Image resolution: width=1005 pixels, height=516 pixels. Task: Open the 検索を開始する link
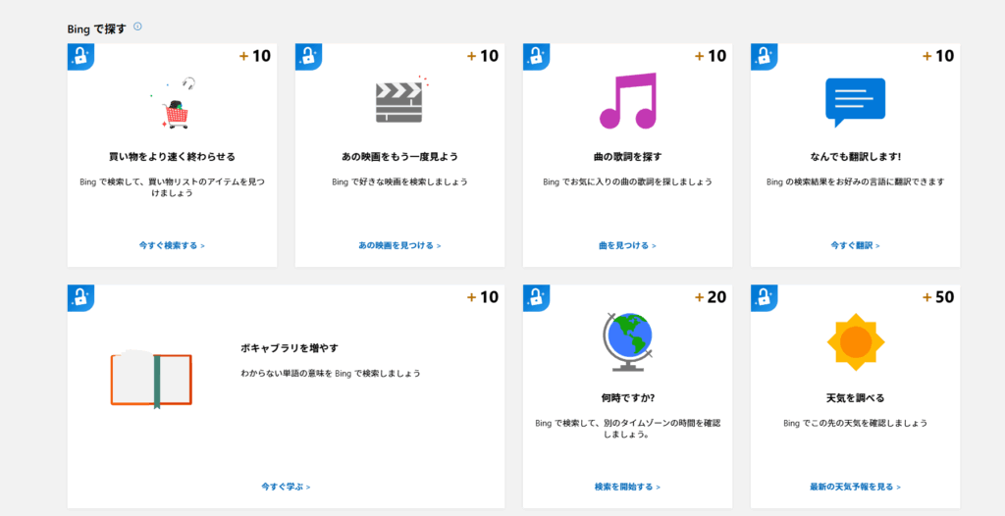627,487
